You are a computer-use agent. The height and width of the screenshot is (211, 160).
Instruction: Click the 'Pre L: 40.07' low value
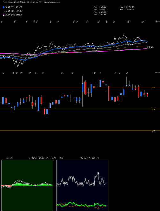click(x=100, y=12)
